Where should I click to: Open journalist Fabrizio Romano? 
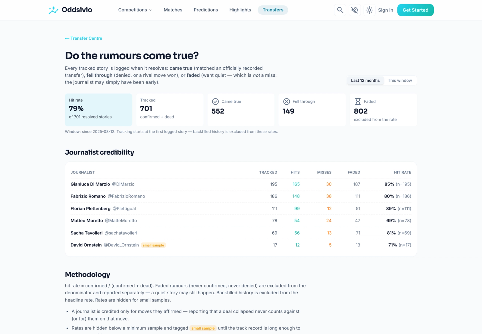(88, 196)
